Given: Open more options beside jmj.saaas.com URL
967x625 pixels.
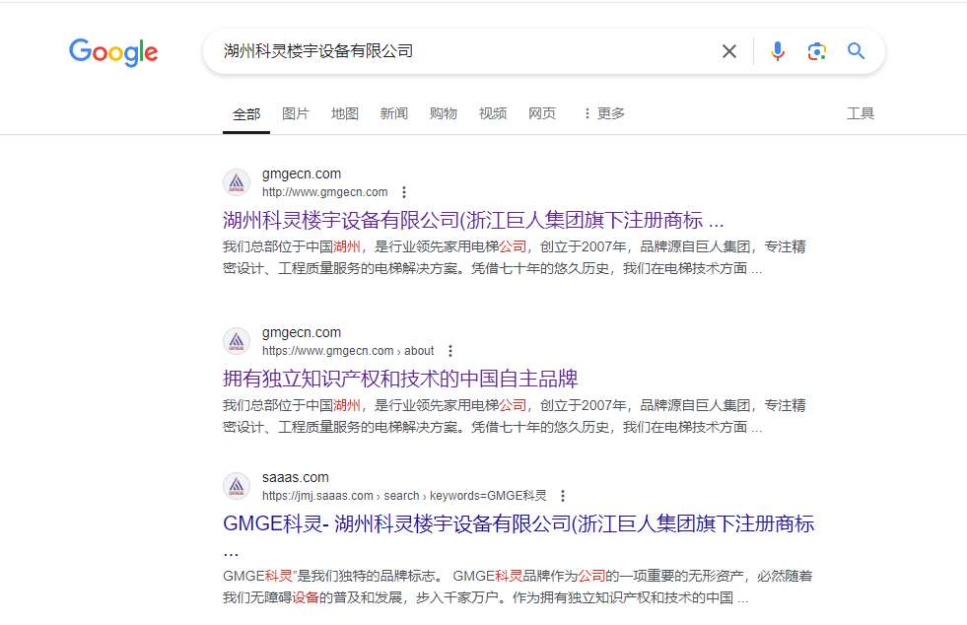Looking at the screenshot, I should click(563, 496).
